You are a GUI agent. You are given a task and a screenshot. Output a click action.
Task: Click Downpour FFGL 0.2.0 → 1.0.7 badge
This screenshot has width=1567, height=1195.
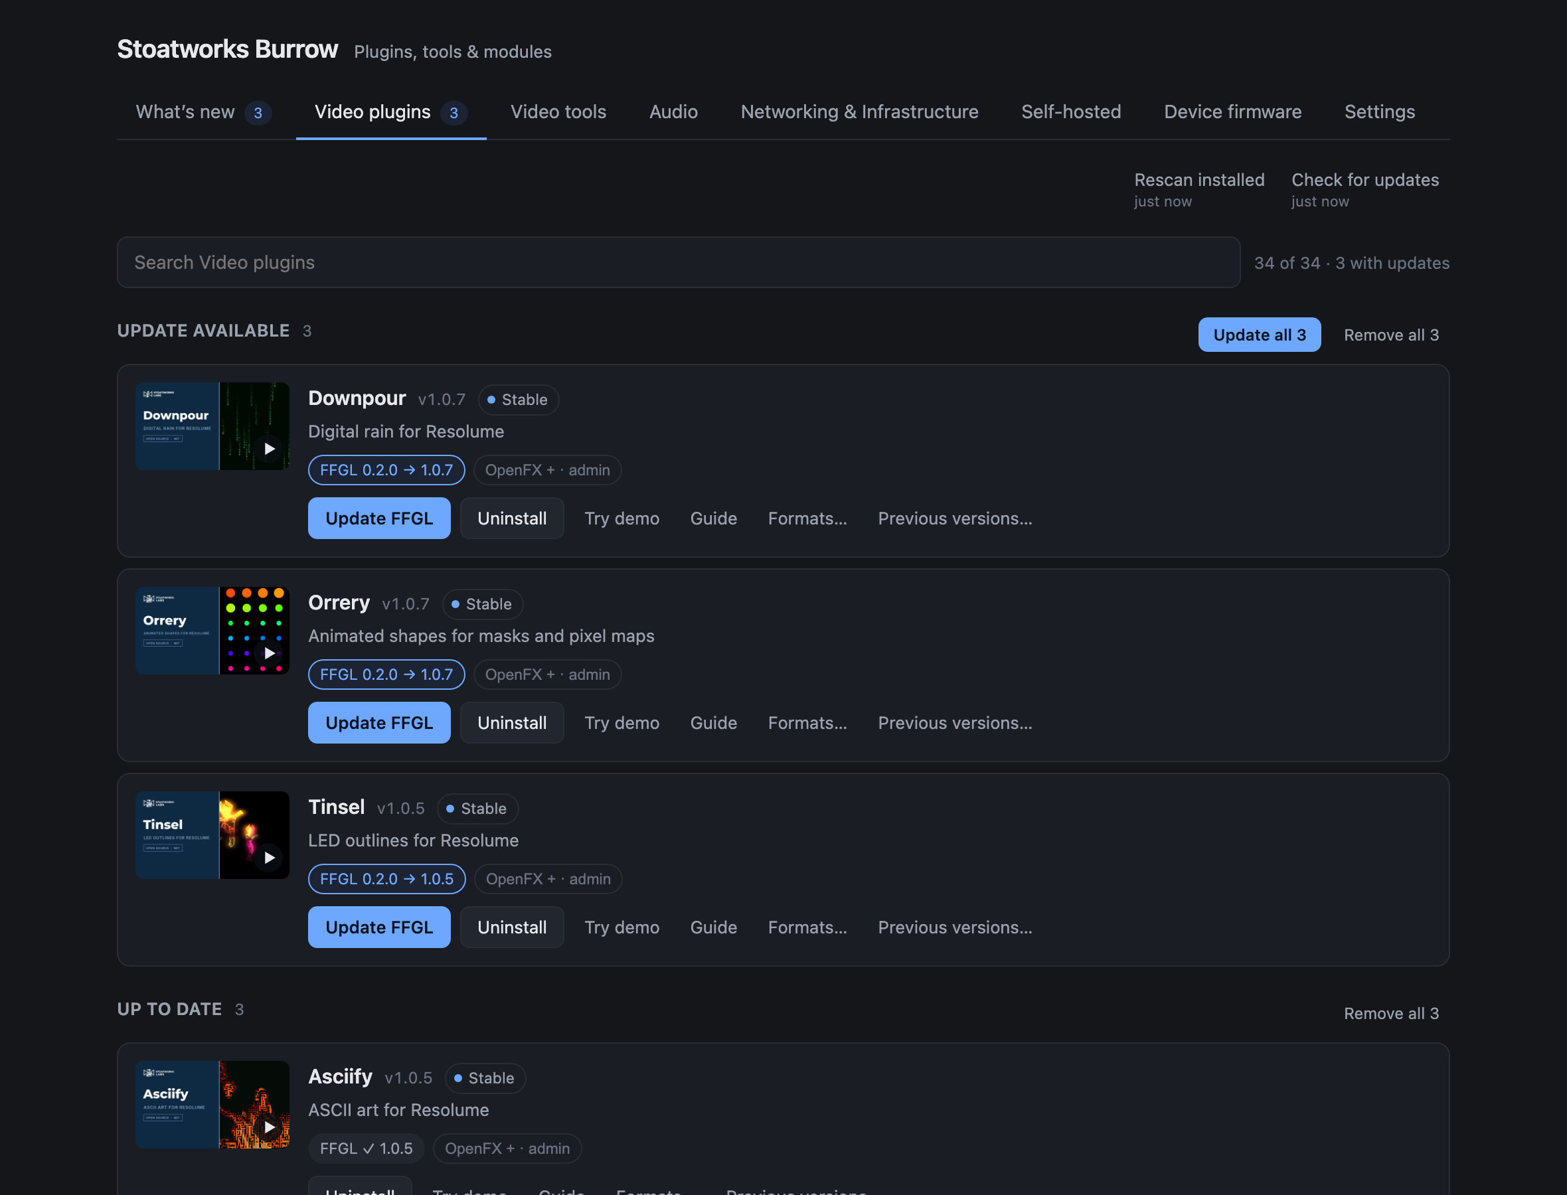coord(386,470)
